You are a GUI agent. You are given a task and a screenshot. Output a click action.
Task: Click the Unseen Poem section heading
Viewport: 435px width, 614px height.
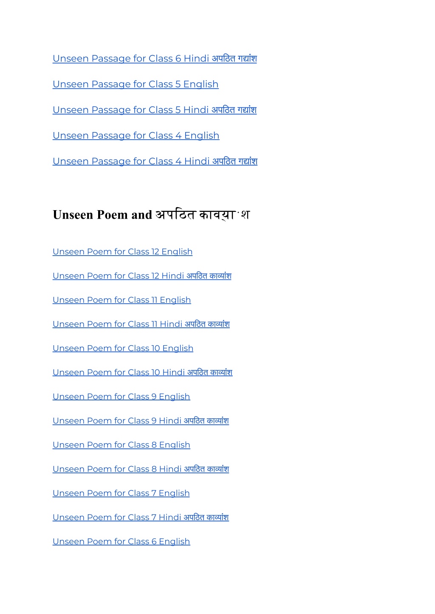(151, 215)
